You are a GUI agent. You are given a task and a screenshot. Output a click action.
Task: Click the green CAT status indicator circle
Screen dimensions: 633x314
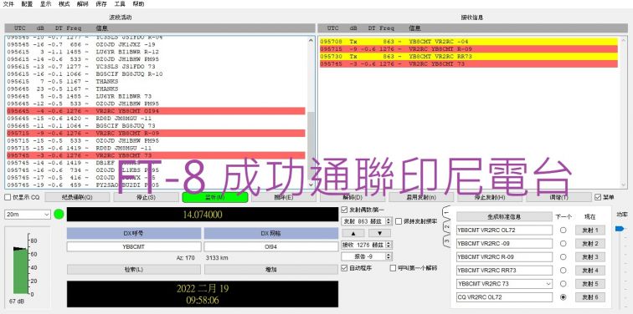[59, 214]
